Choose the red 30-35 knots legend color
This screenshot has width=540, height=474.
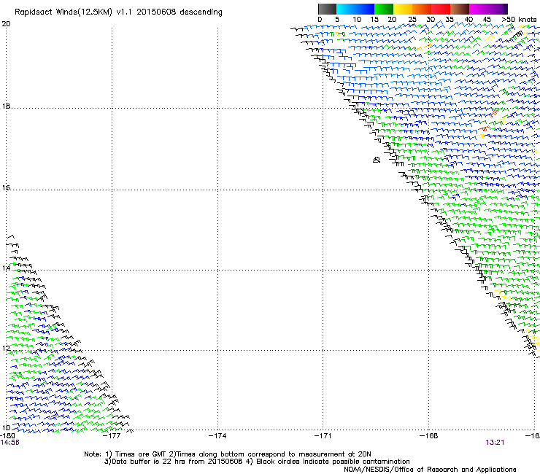click(x=441, y=9)
